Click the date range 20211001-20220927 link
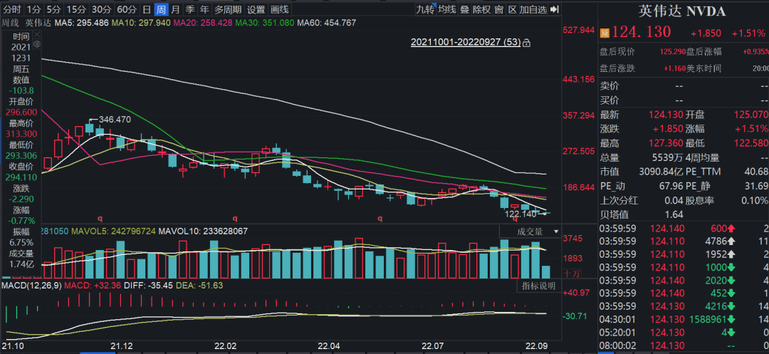769x354 pixels. [466, 43]
